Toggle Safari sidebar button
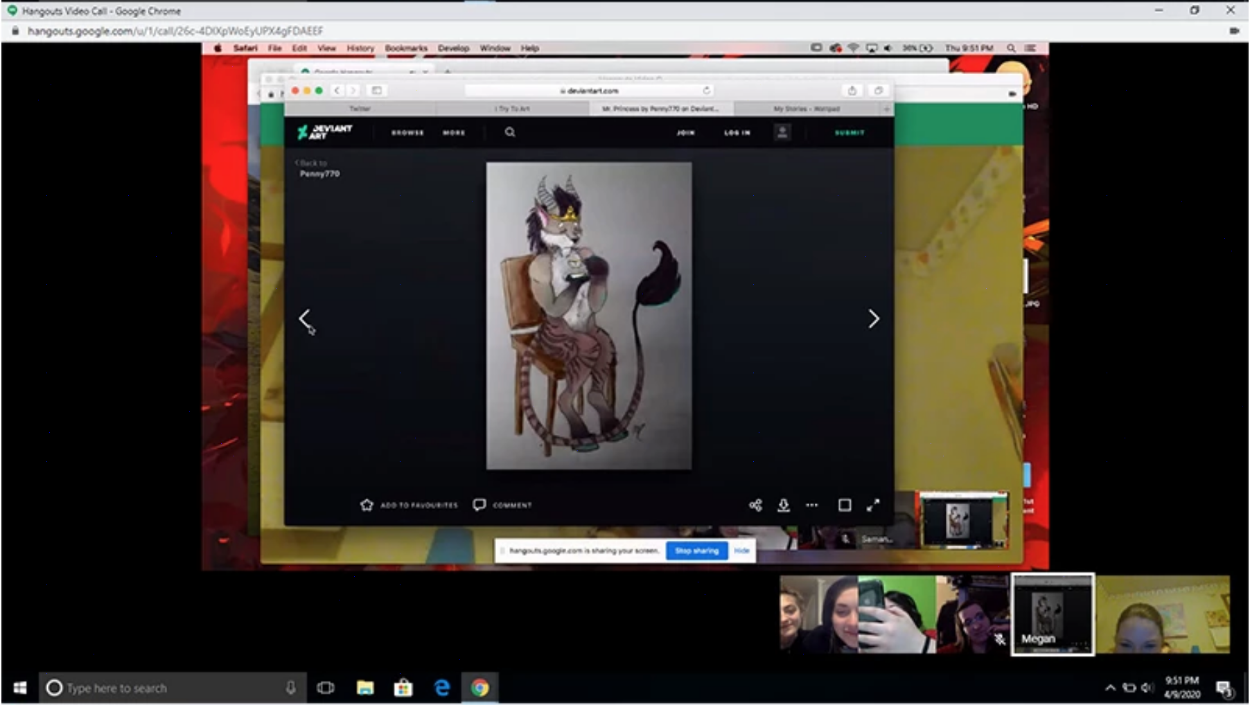This screenshot has width=1250, height=705. tap(377, 90)
